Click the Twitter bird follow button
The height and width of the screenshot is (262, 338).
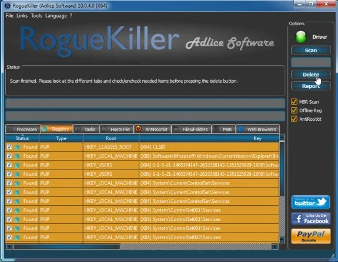click(x=310, y=202)
